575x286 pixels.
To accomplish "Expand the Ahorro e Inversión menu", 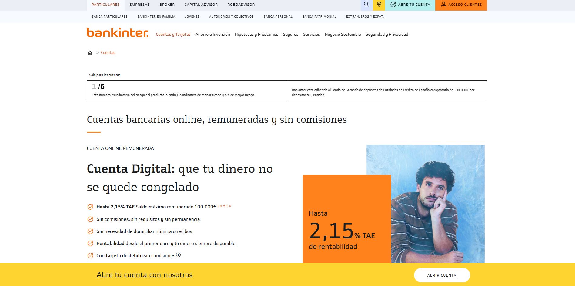I will (212, 35).
